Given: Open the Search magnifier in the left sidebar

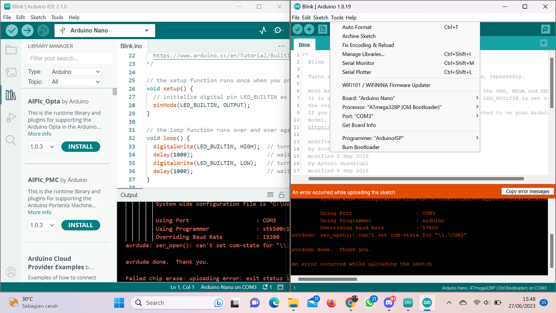Looking at the screenshot, I should (11, 140).
